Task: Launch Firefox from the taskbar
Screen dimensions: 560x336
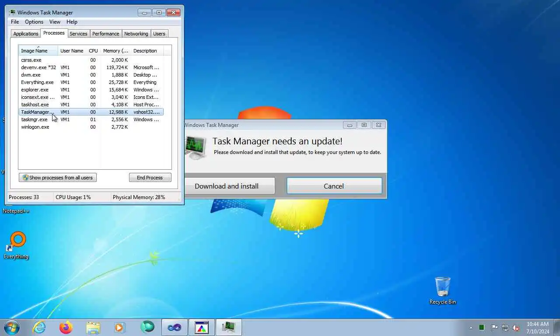Action: pos(66,327)
